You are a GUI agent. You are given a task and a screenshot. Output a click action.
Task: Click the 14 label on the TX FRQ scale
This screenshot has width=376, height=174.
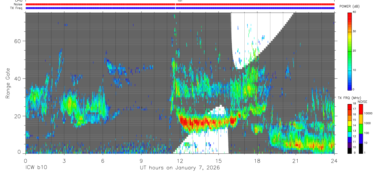354,125
